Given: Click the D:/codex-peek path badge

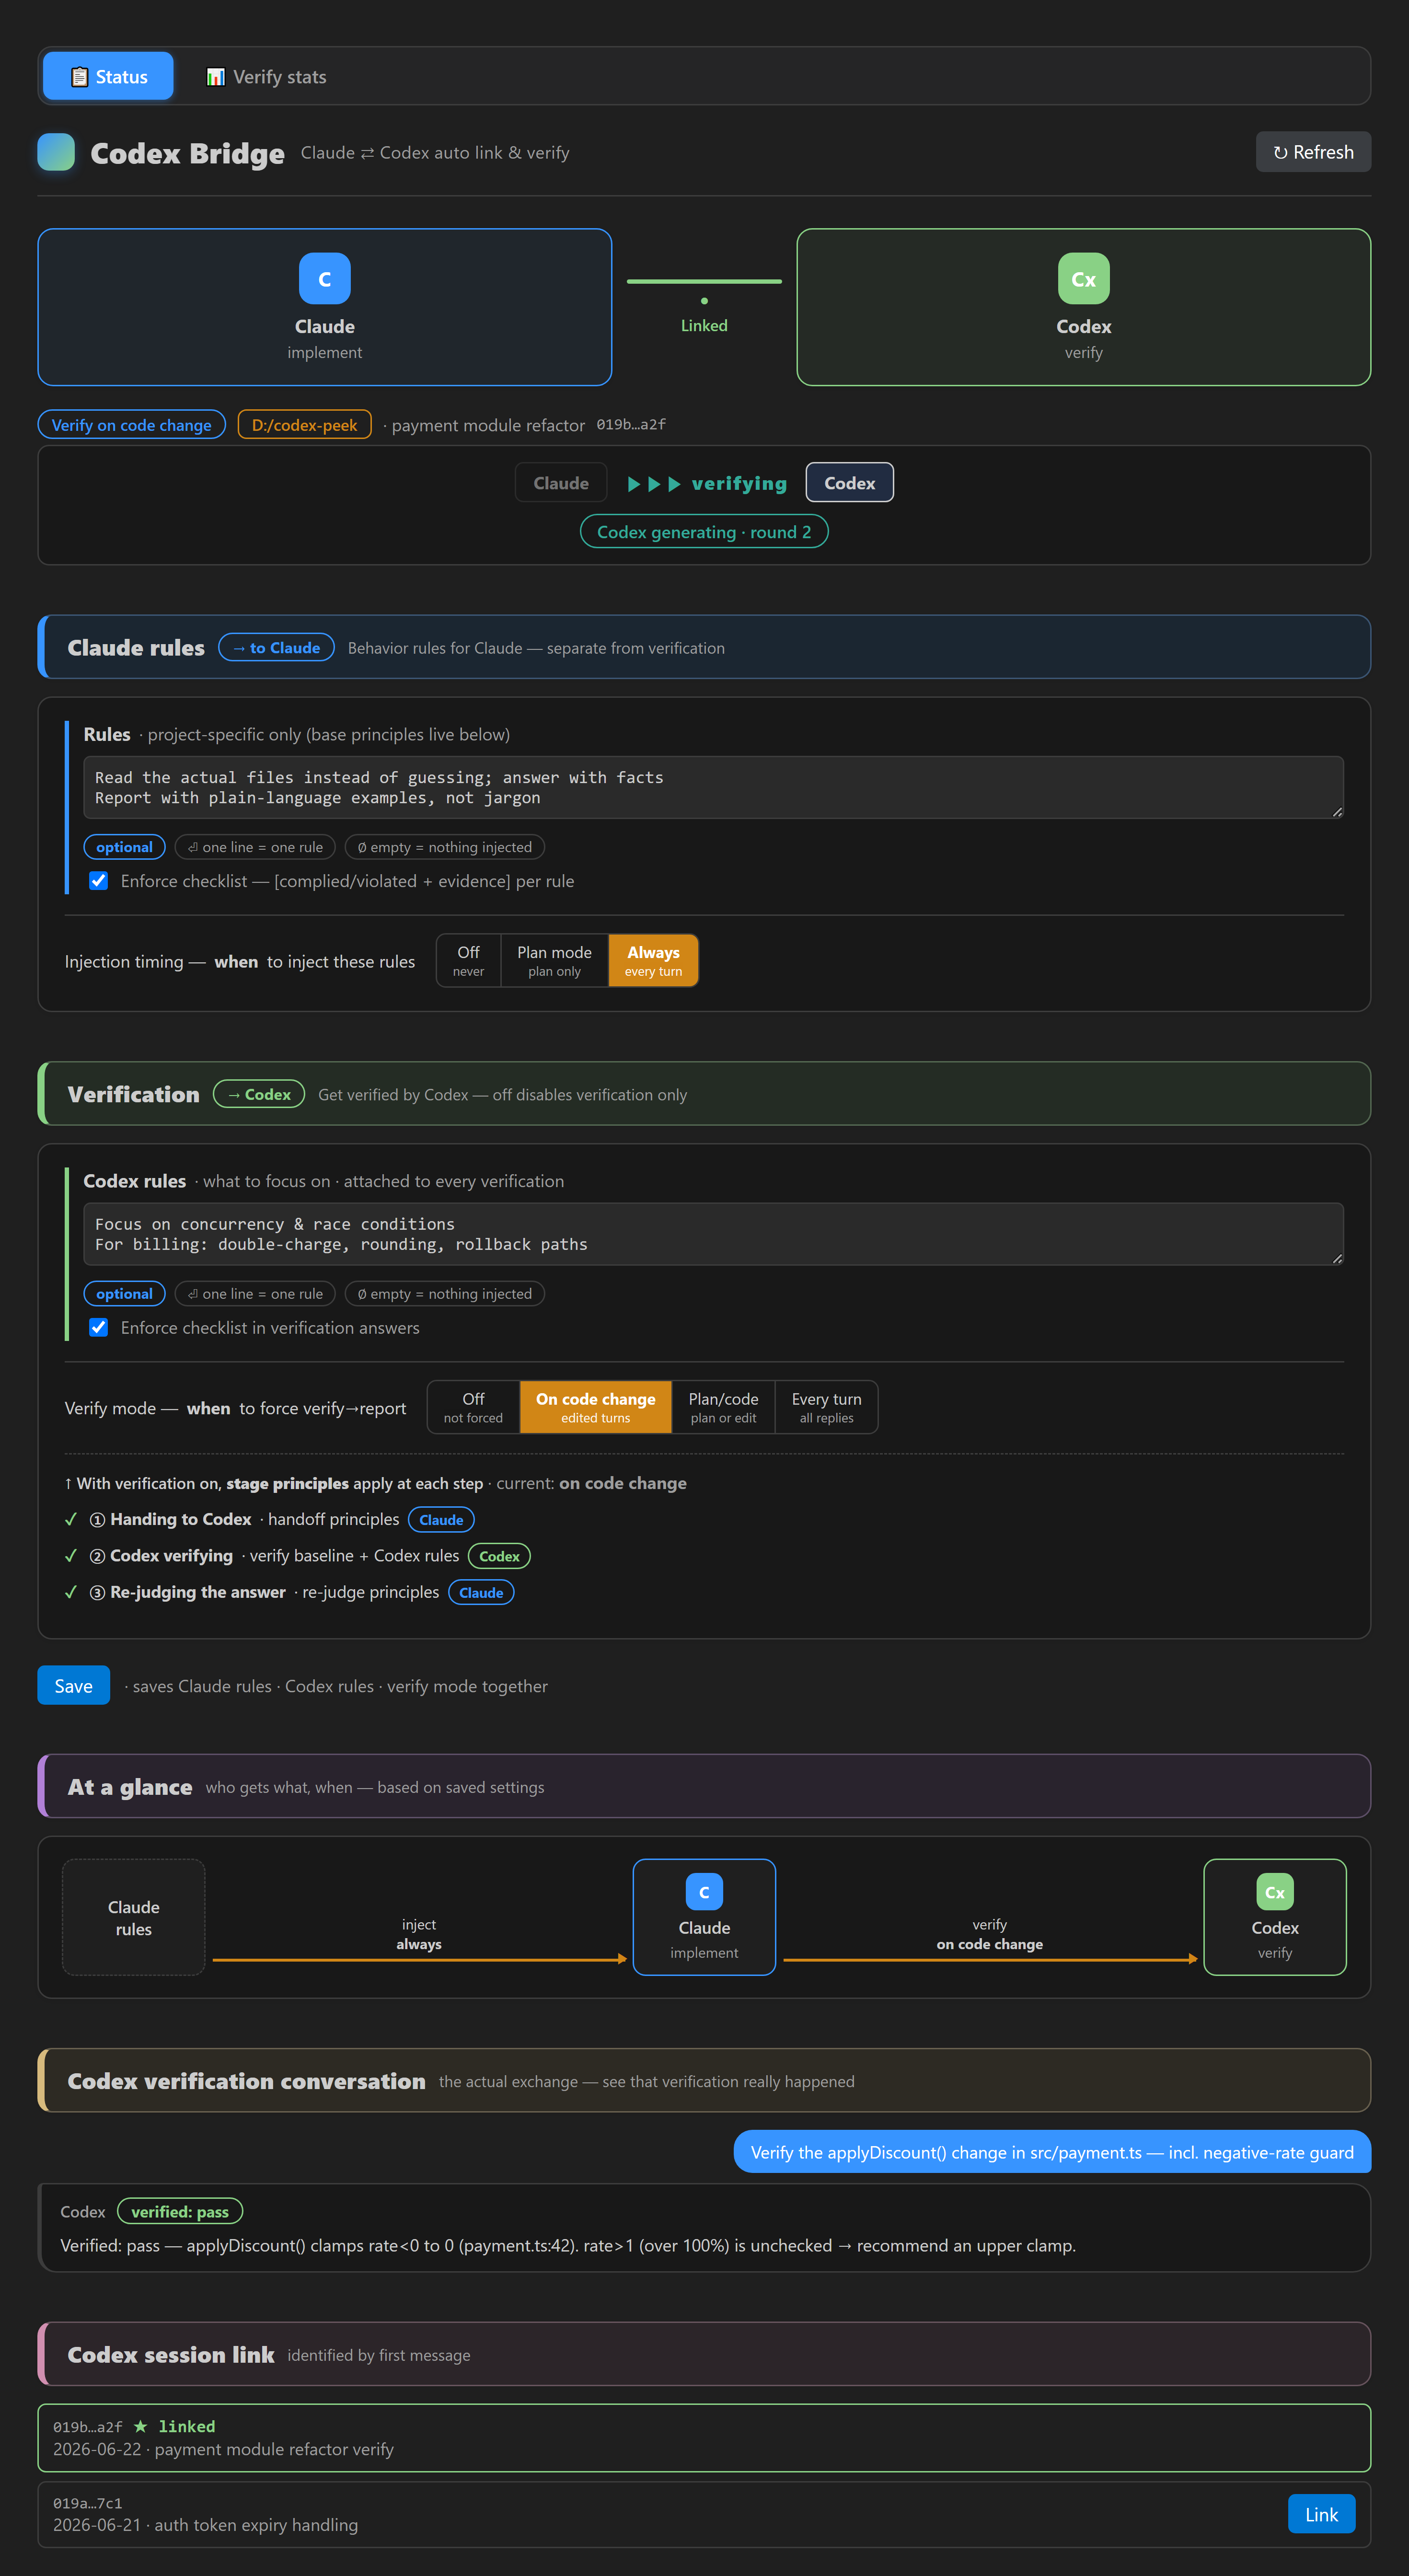Looking at the screenshot, I should click(x=304, y=425).
